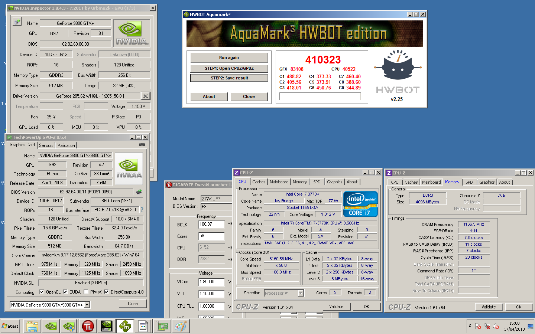Click the GeForce 9800 GTX+ name field
The width and height of the screenshot is (535, 334).
point(75,23)
